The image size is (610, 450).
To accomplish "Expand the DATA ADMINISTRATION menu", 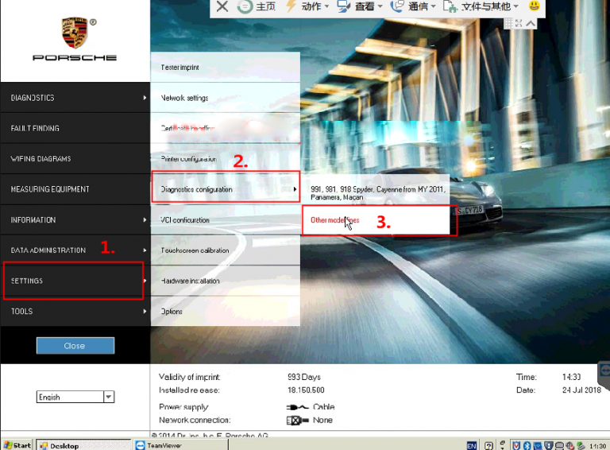I will 75,250.
